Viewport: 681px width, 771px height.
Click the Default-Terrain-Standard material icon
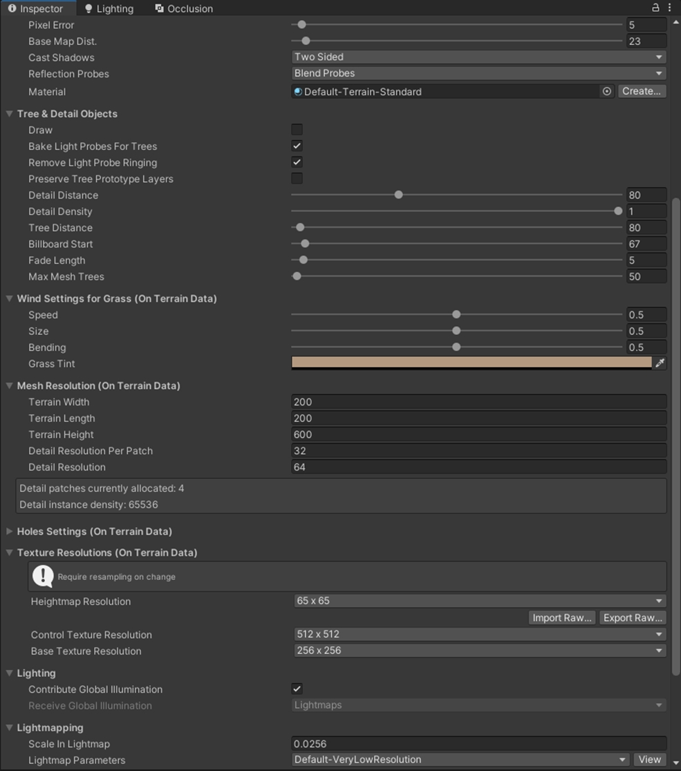[x=298, y=91]
